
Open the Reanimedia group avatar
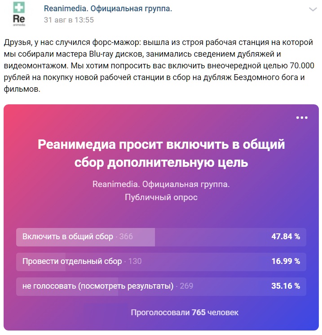(x=19, y=14)
